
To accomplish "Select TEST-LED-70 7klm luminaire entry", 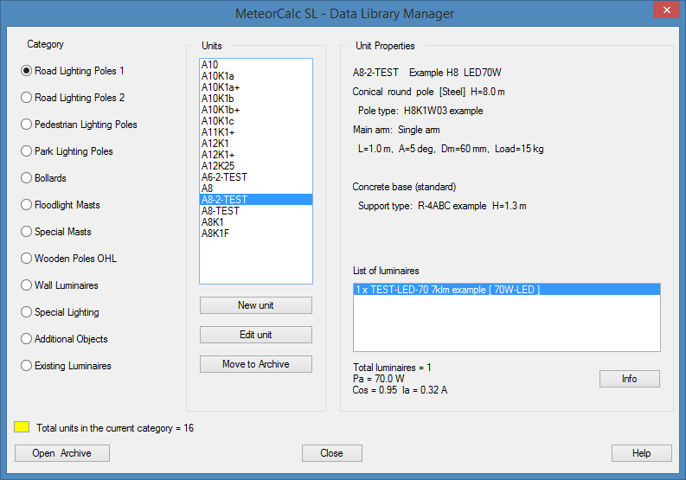I will (507, 290).
